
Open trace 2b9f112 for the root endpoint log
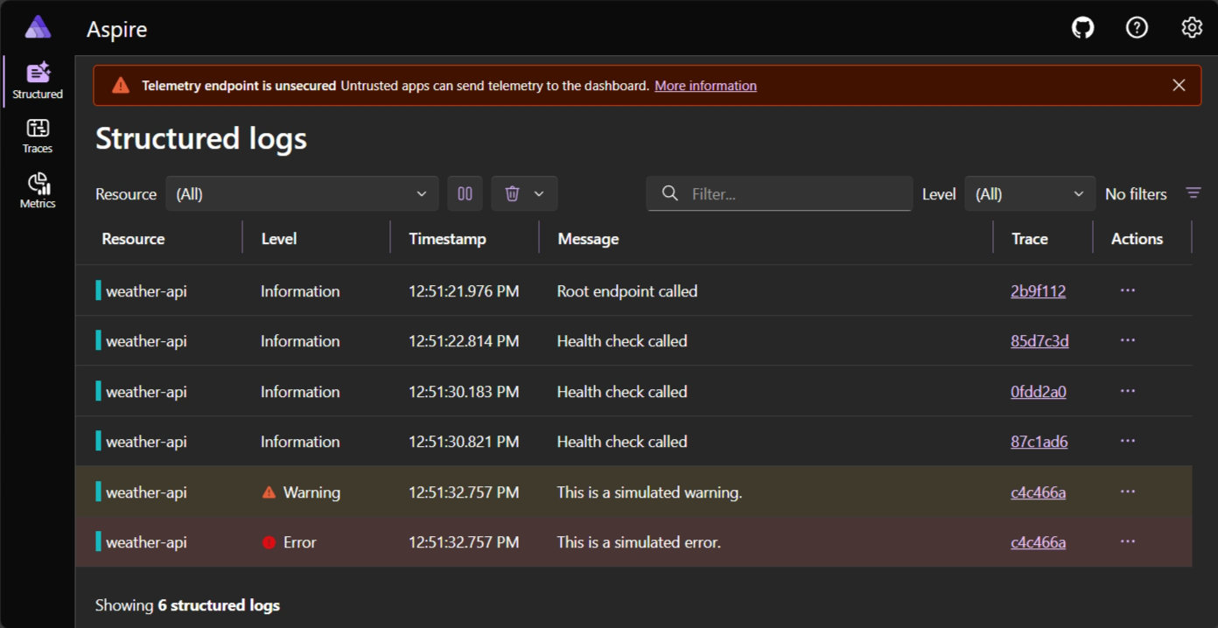pyautogui.click(x=1038, y=290)
